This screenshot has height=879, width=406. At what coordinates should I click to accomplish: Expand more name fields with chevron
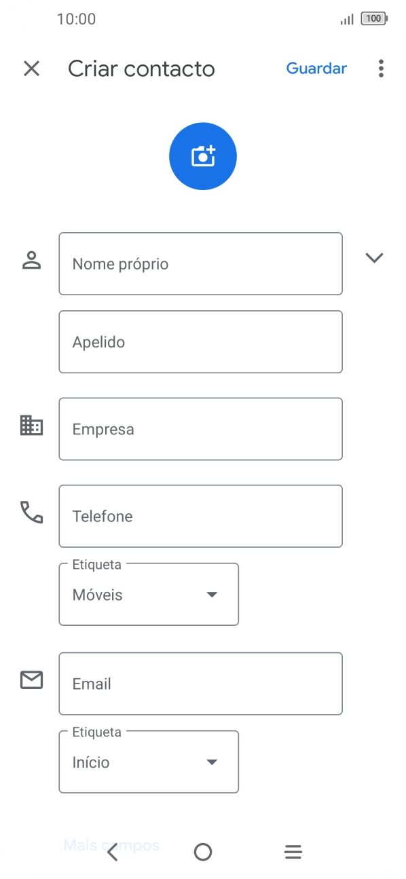click(x=374, y=259)
